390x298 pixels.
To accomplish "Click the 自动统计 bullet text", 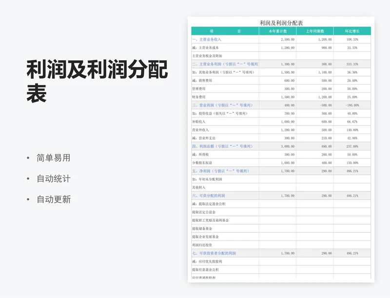I will [x=54, y=179].
